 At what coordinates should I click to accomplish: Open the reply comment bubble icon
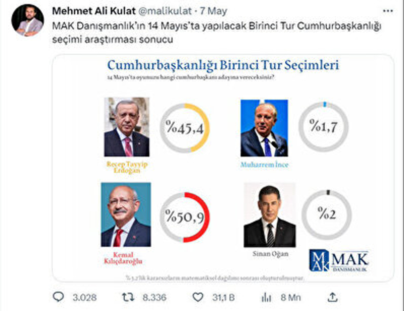tap(58, 297)
